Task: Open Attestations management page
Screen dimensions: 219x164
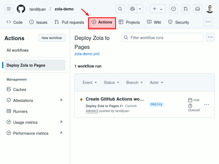Action: (35, 100)
